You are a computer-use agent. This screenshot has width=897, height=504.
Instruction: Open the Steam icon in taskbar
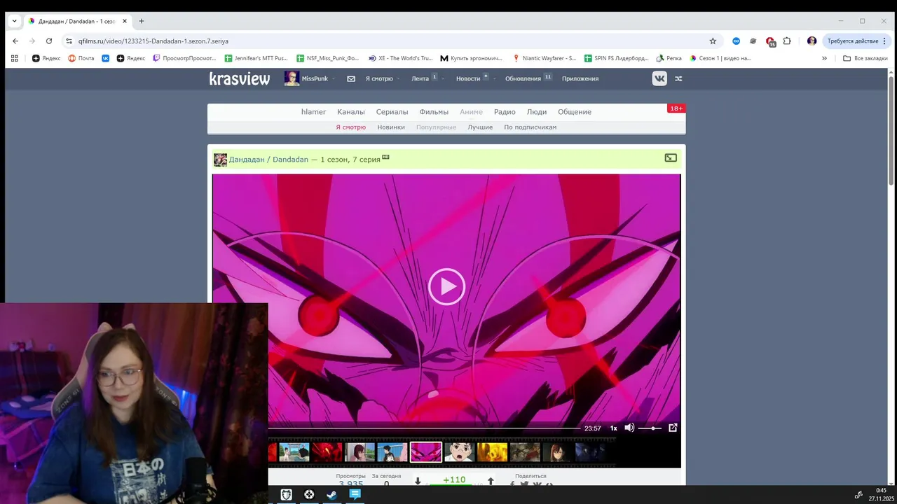pyautogui.click(x=331, y=494)
